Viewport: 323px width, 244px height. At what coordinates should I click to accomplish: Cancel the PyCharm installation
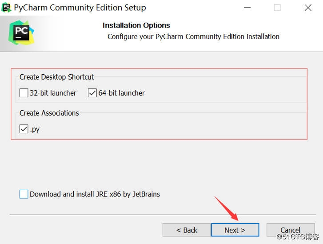tap(291, 230)
